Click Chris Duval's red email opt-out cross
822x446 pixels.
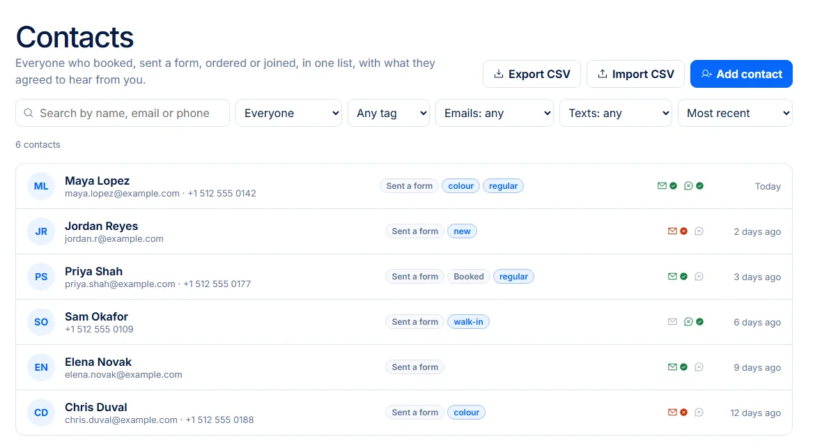pyautogui.click(x=684, y=413)
